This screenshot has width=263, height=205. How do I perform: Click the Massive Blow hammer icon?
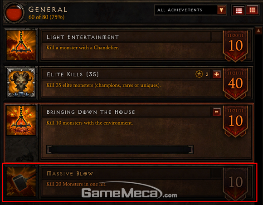click(21, 182)
